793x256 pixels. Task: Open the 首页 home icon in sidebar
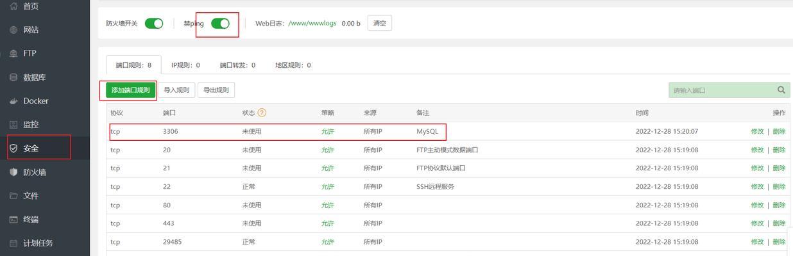(13, 6)
